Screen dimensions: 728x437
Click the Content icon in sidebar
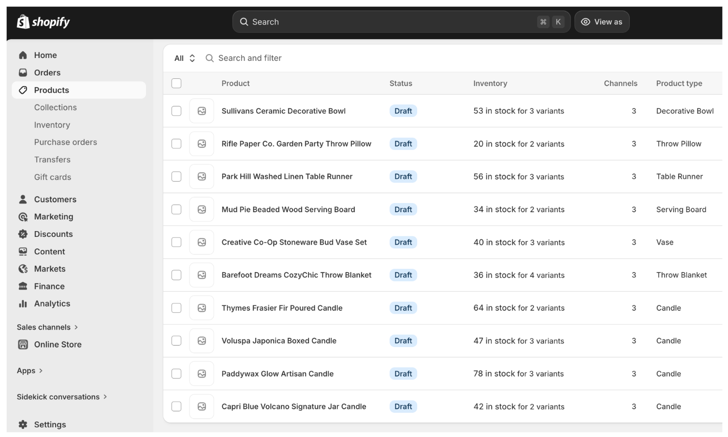point(23,251)
